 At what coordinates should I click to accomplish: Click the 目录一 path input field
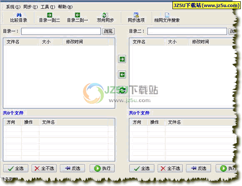[61, 32]
